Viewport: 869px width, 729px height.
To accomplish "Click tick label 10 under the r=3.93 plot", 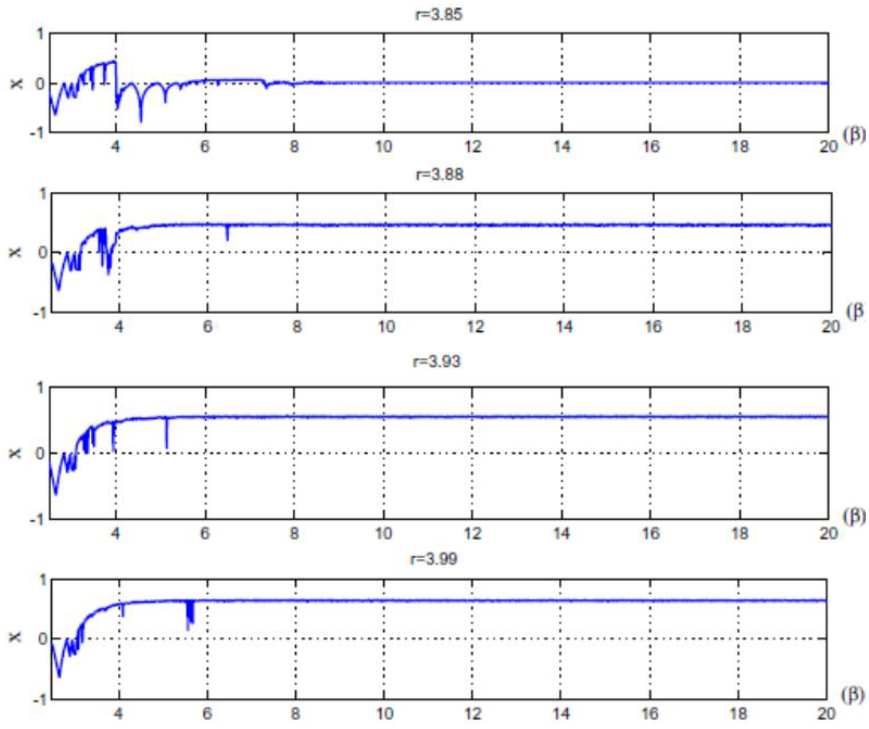I will (384, 533).
